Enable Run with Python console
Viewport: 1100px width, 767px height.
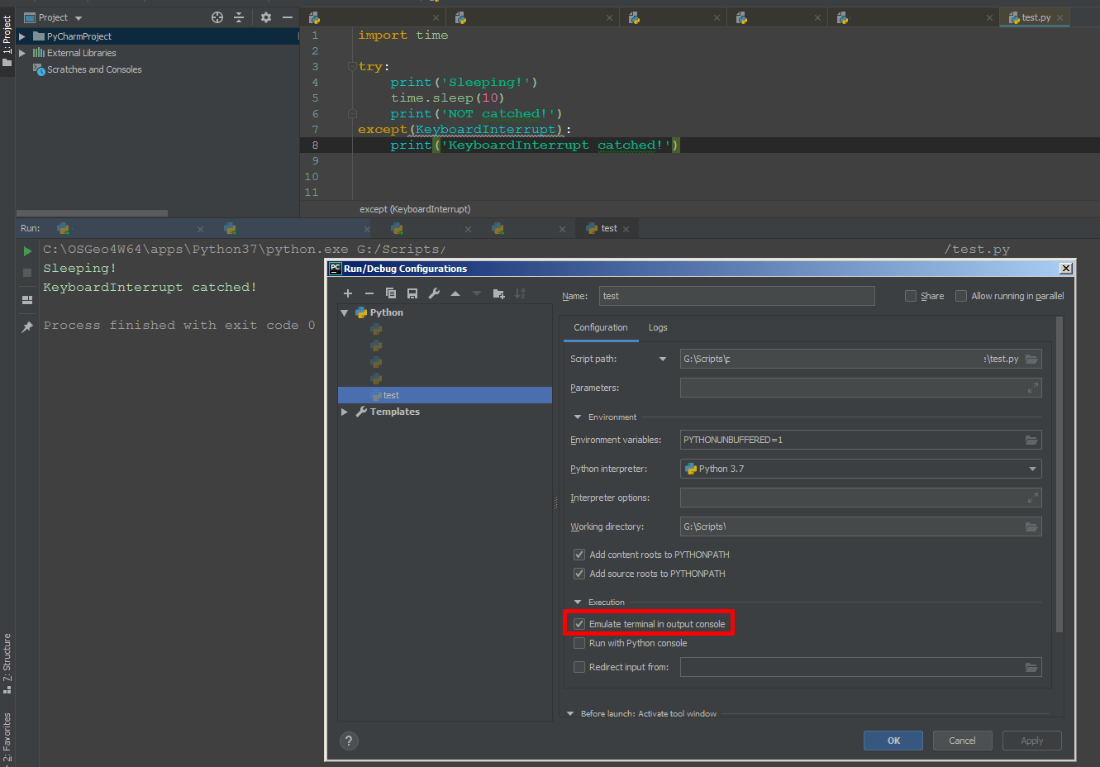pos(579,643)
